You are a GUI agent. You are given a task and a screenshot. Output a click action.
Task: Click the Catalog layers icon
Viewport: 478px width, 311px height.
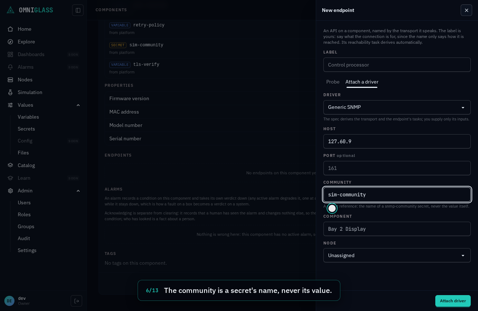coord(11,165)
